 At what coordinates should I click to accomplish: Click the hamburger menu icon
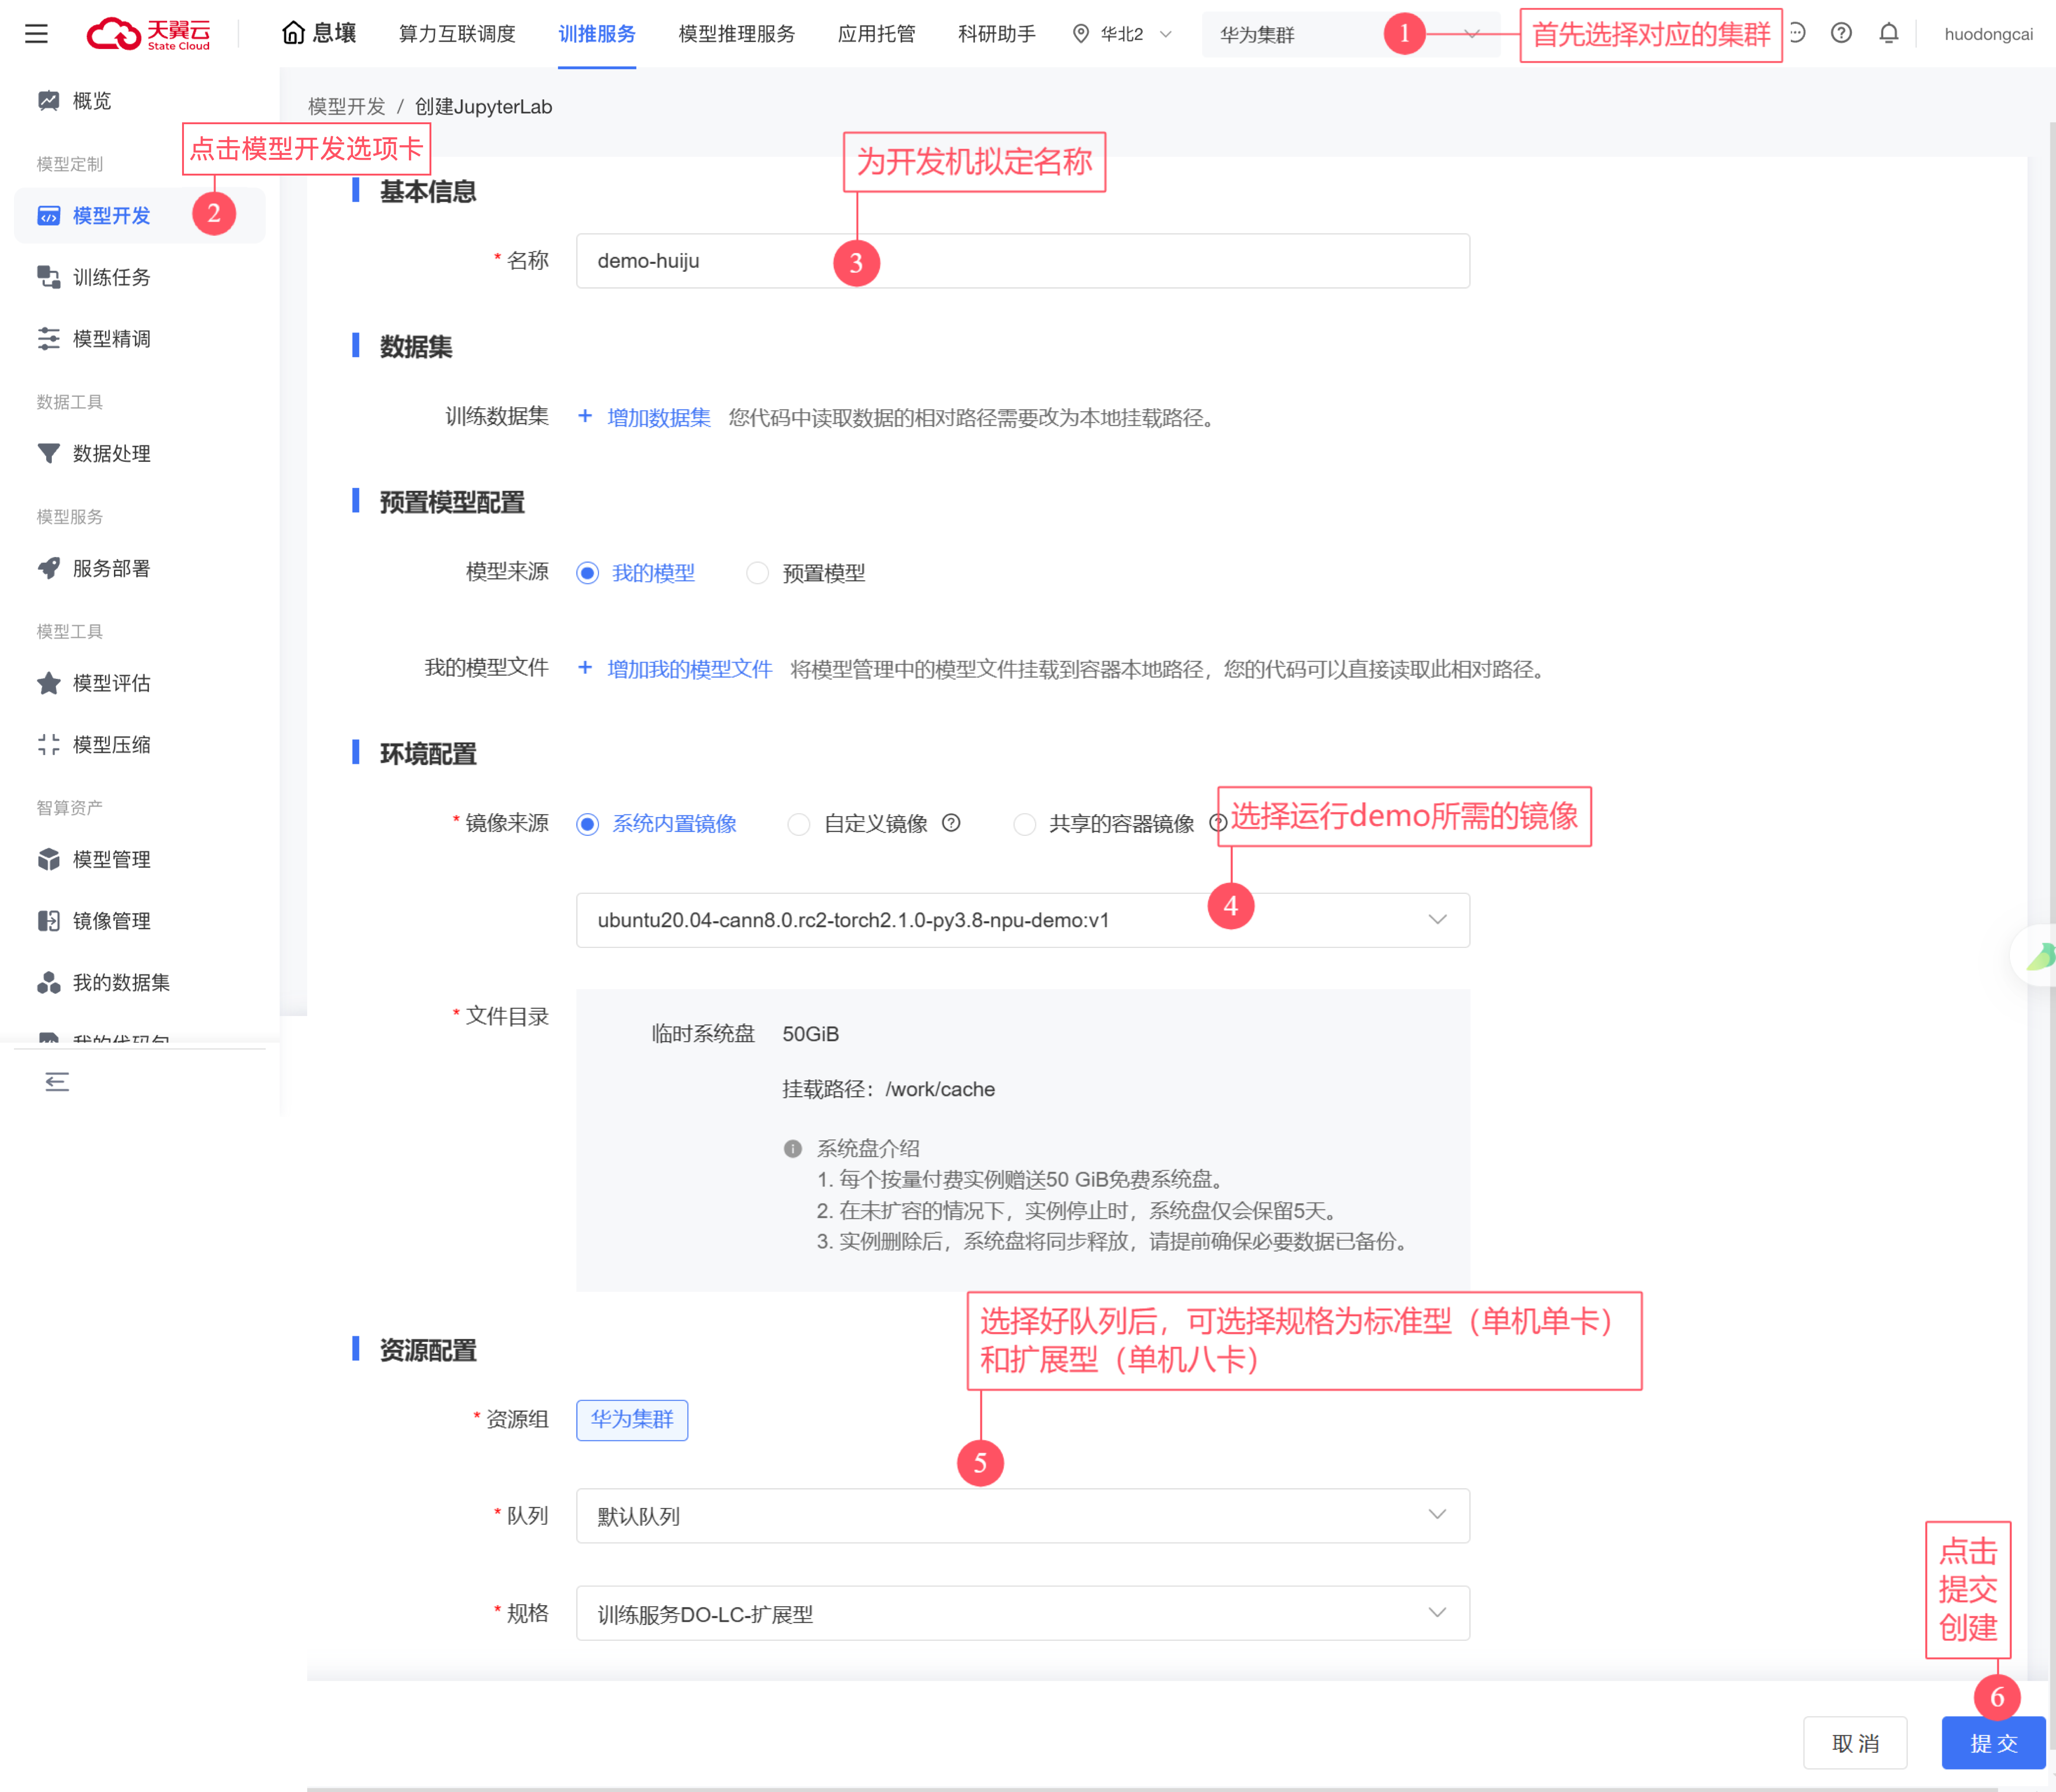pyautogui.click(x=36, y=34)
